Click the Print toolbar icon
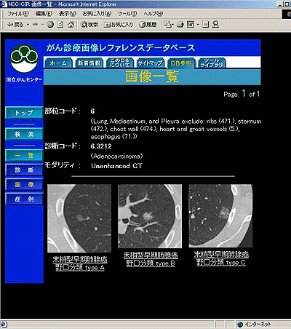291x329 pixels. click(180, 24)
